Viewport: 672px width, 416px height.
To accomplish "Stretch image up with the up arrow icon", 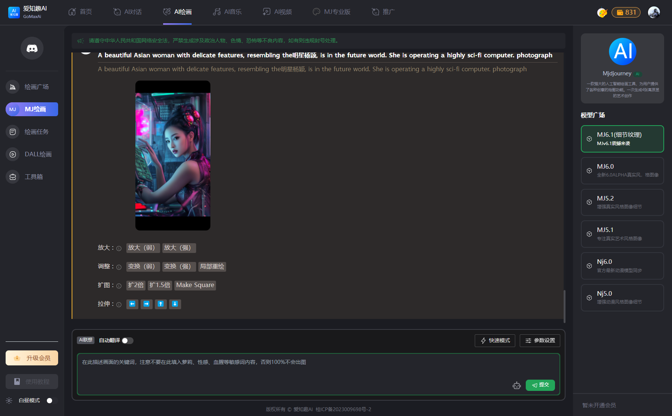I will (161, 304).
